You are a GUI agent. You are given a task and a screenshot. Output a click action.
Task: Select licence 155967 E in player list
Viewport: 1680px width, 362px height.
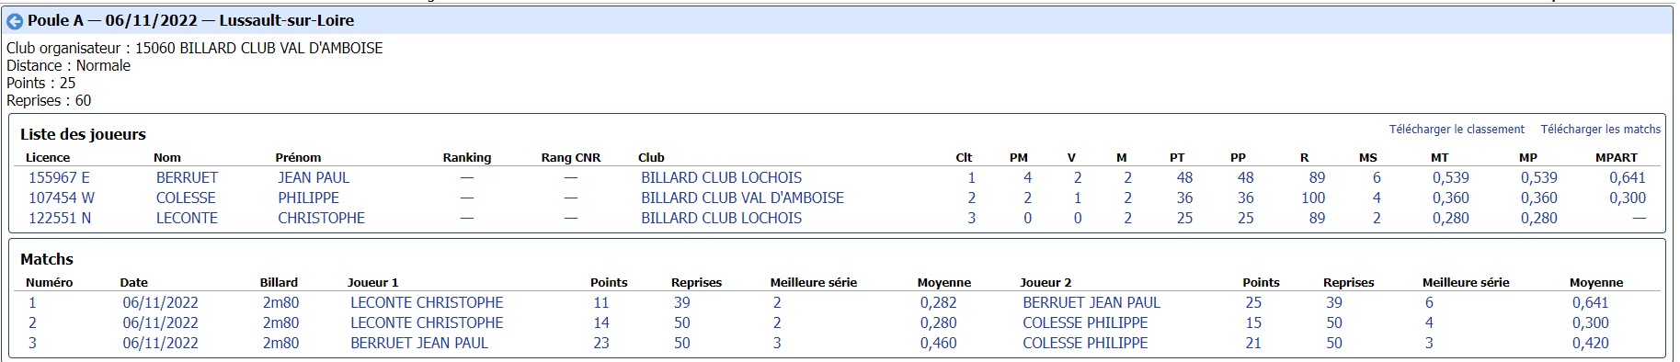(59, 177)
